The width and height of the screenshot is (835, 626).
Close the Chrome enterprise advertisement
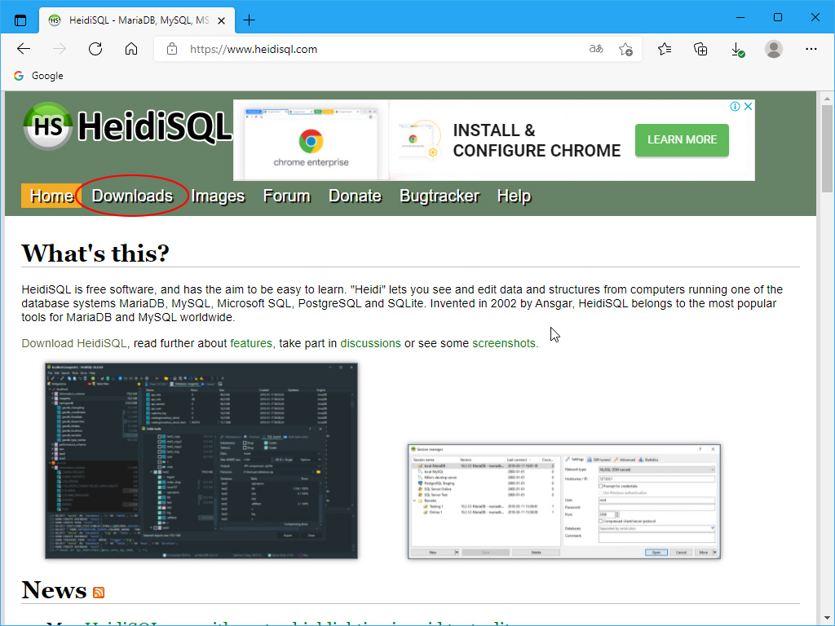(749, 107)
